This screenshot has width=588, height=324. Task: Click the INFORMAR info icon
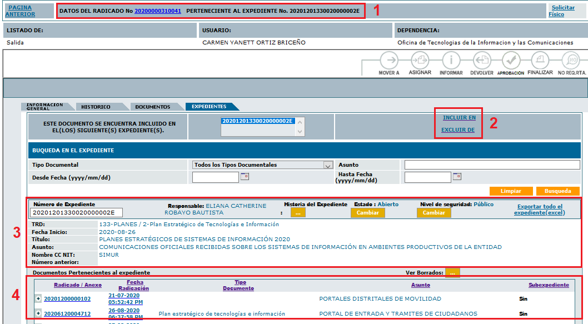pyautogui.click(x=451, y=60)
